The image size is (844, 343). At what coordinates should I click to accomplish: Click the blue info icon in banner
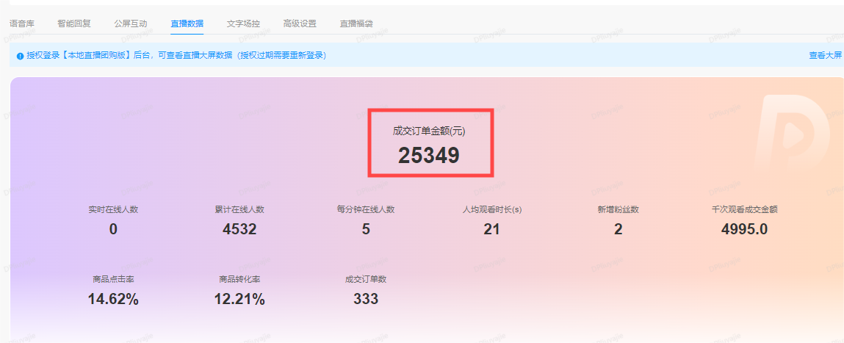pos(20,56)
